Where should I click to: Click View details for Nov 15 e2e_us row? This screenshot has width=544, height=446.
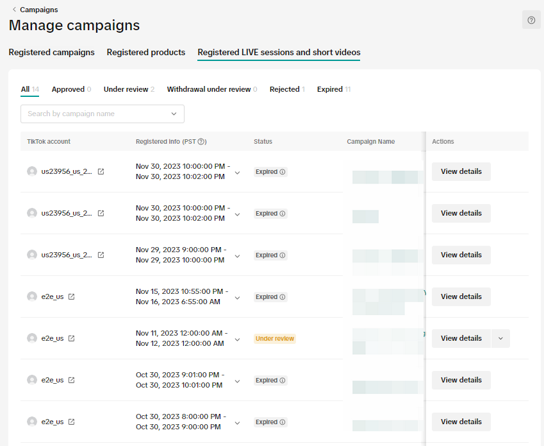pyautogui.click(x=461, y=296)
